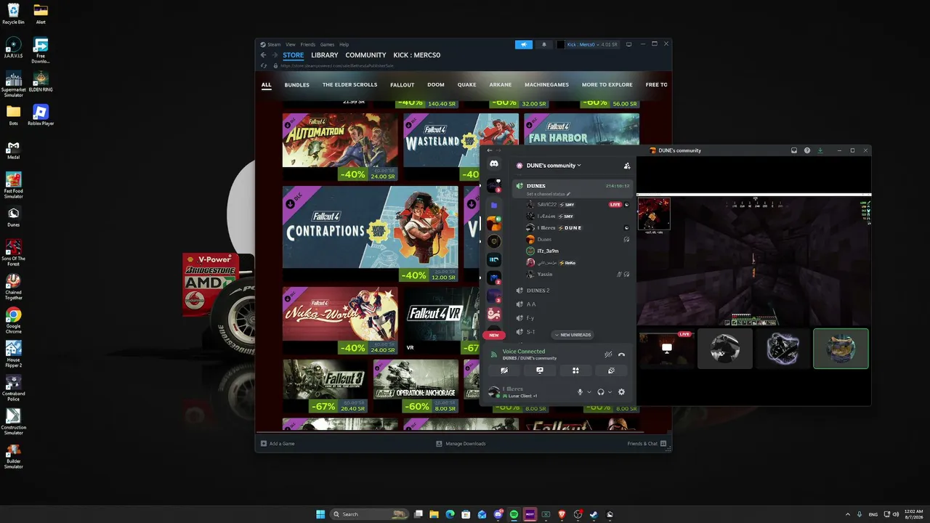Open Discord Help icon in title bar
This screenshot has height=523, width=930.
click(807, 150)
